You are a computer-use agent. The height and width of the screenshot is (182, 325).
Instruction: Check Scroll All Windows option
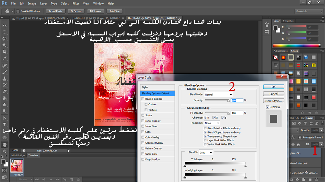click(18, 11)
